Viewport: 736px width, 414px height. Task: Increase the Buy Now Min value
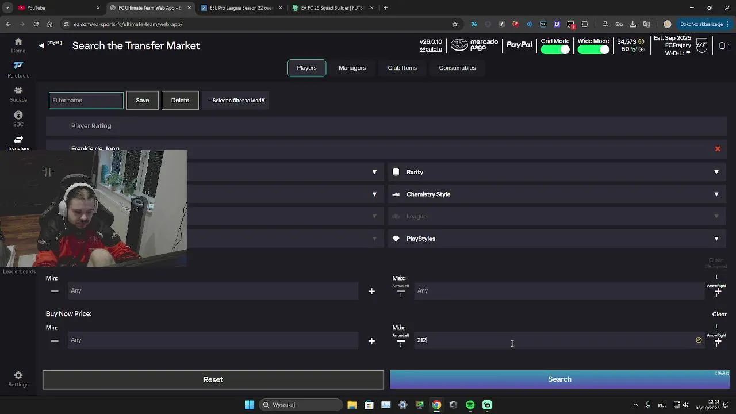coord(371,341)
